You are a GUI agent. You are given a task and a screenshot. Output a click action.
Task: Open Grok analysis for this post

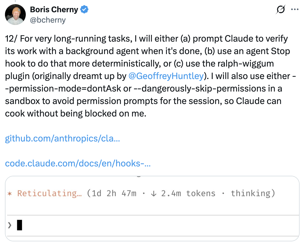point(280,9)
